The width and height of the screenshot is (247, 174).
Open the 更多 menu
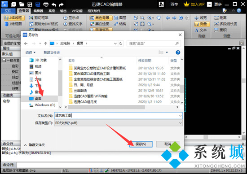[x=218, y=4]
